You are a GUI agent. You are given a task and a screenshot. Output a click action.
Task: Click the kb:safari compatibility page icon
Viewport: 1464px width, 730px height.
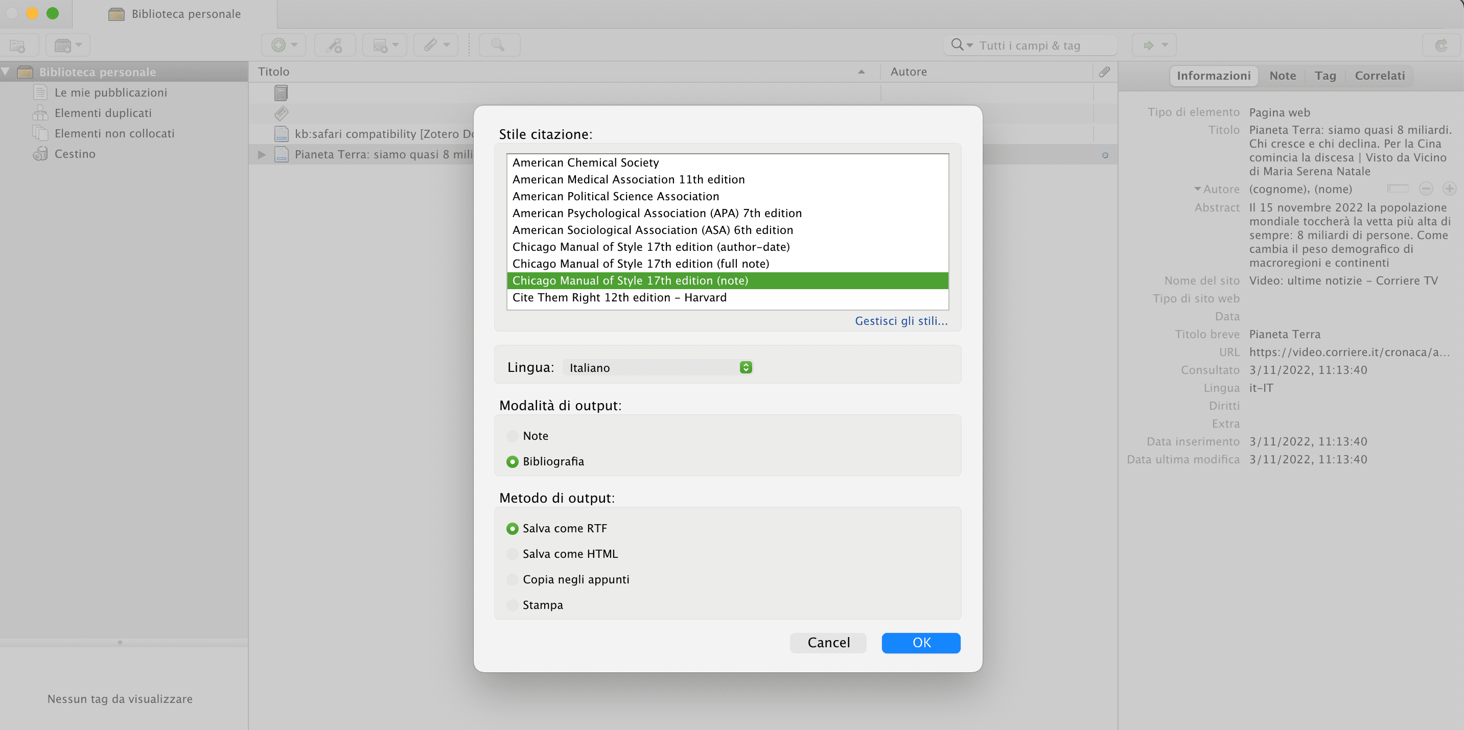(281, 133)
